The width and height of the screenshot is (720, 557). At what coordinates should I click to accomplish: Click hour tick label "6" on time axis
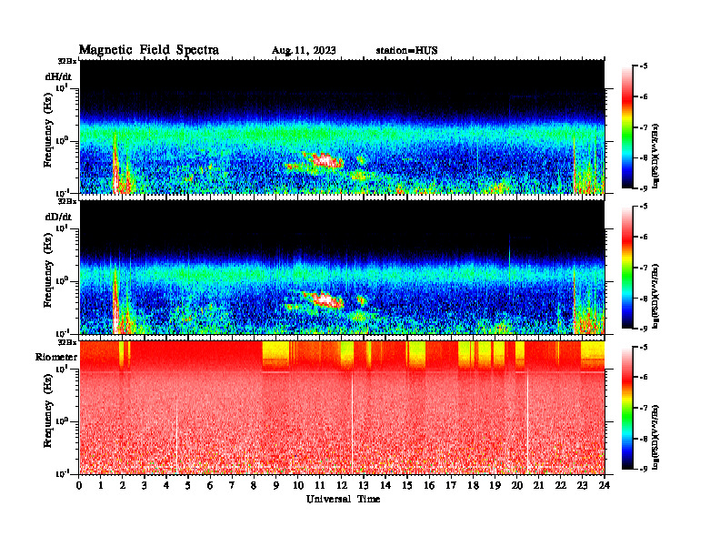(210, 486)
